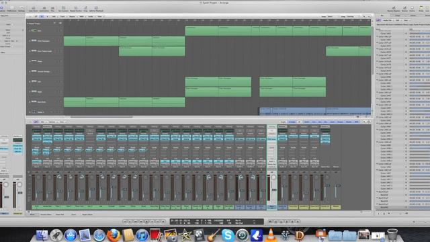Toggle the Aux filter button in Mixer
430x242 pixels.
320,122
